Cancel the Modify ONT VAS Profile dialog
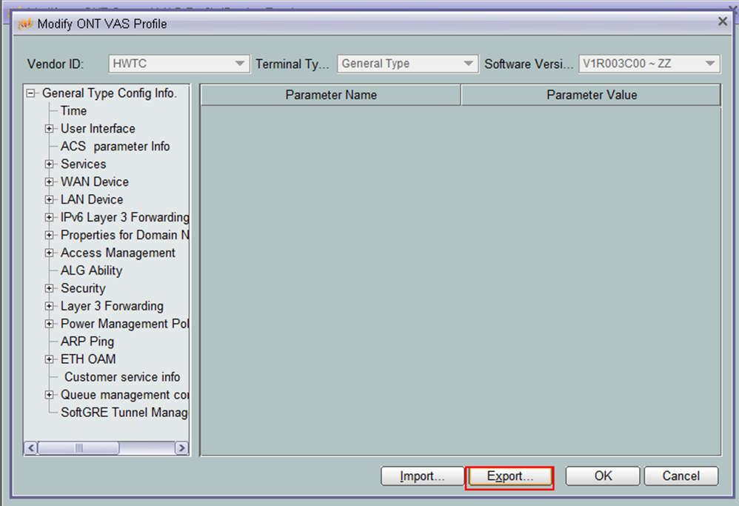The height and width of the screenshot is (506, 739). [x=681, y=476]
